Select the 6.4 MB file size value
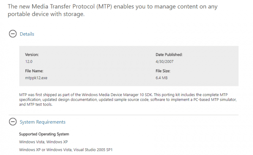Image resolution: width=253 pixels, height=155 pixels. (162, 78)
